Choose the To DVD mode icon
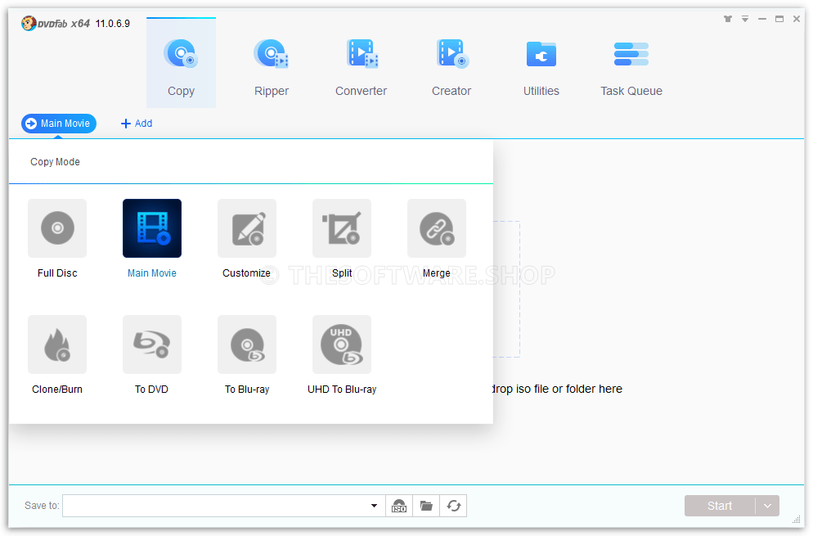813x536 pixels. click(x=152, y=345)
